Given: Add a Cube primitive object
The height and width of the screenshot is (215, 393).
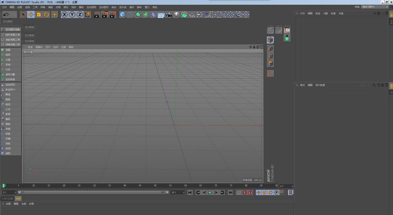Looking at the screenshot, I should point(123,14).
